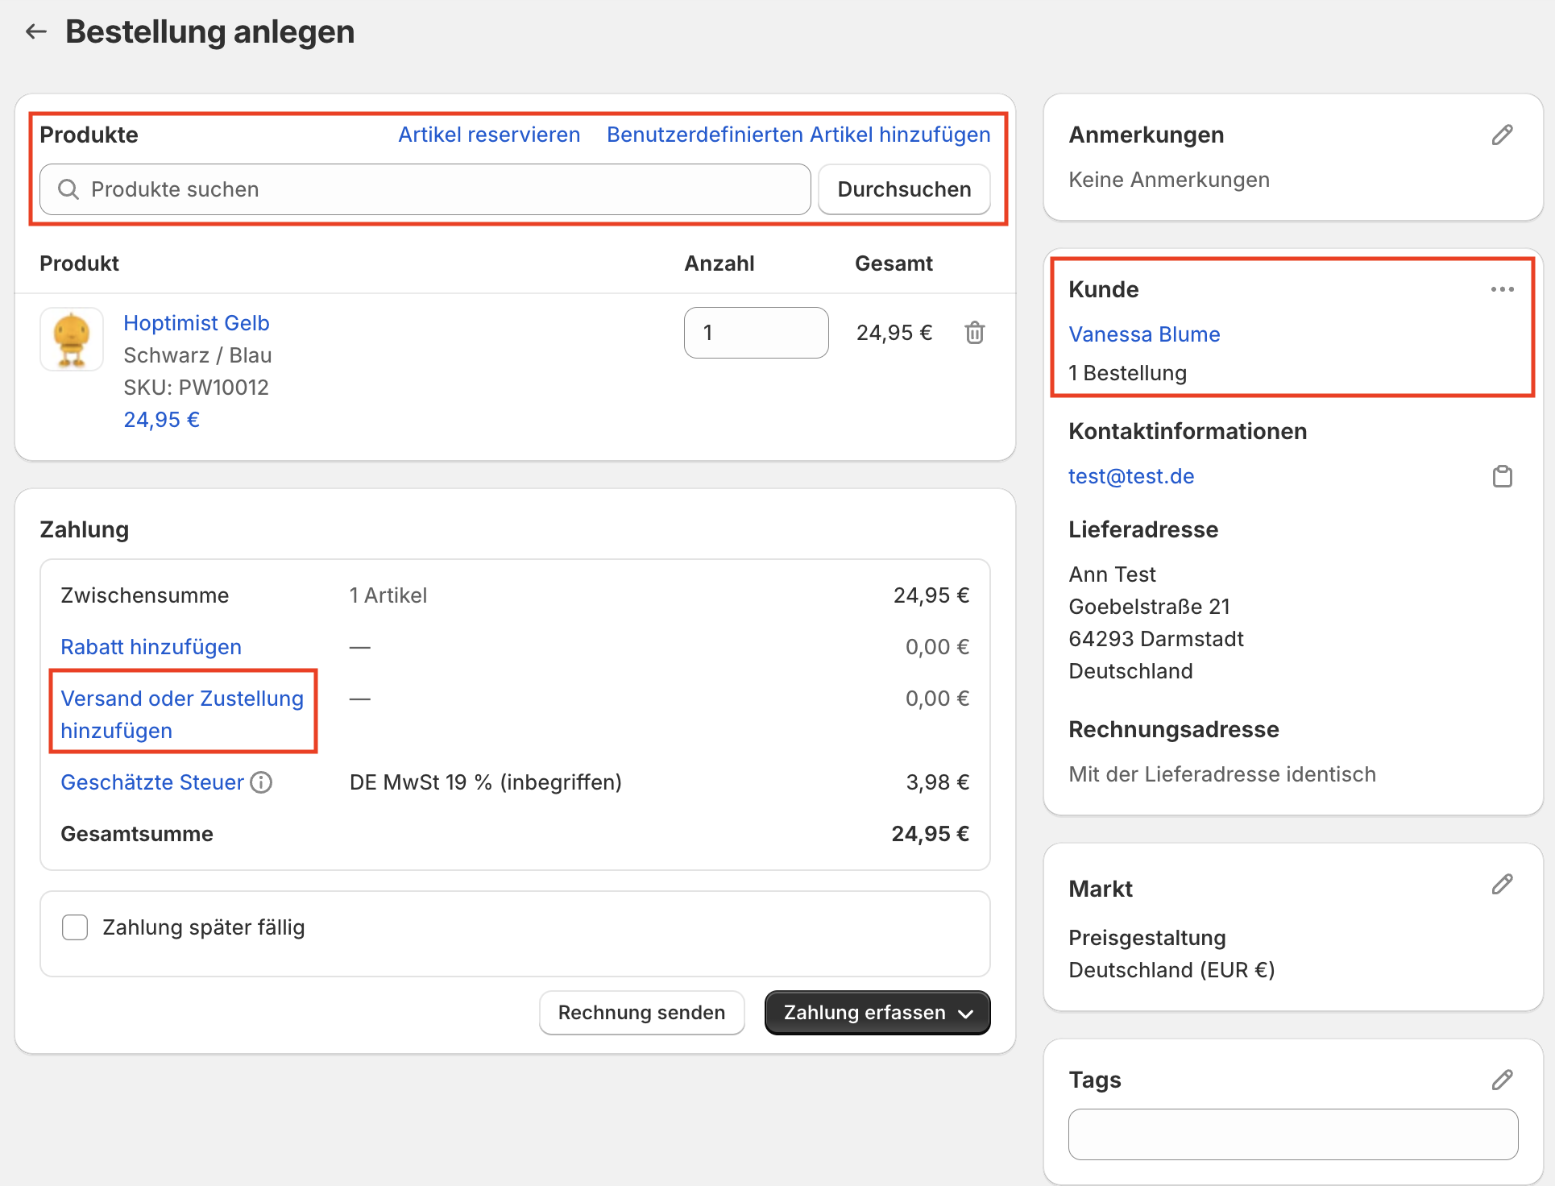Viewport: 1555px width, 1186px height.
Task: Click the info icon beside Geschätzte Steuer
Action: pyautogui.click(x=261, y=782)
